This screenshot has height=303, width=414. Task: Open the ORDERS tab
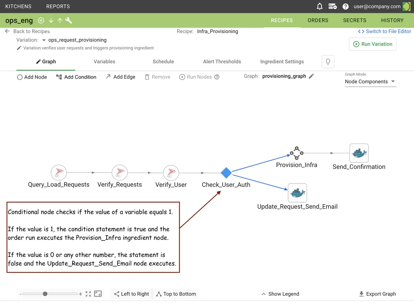click(318, 20)
